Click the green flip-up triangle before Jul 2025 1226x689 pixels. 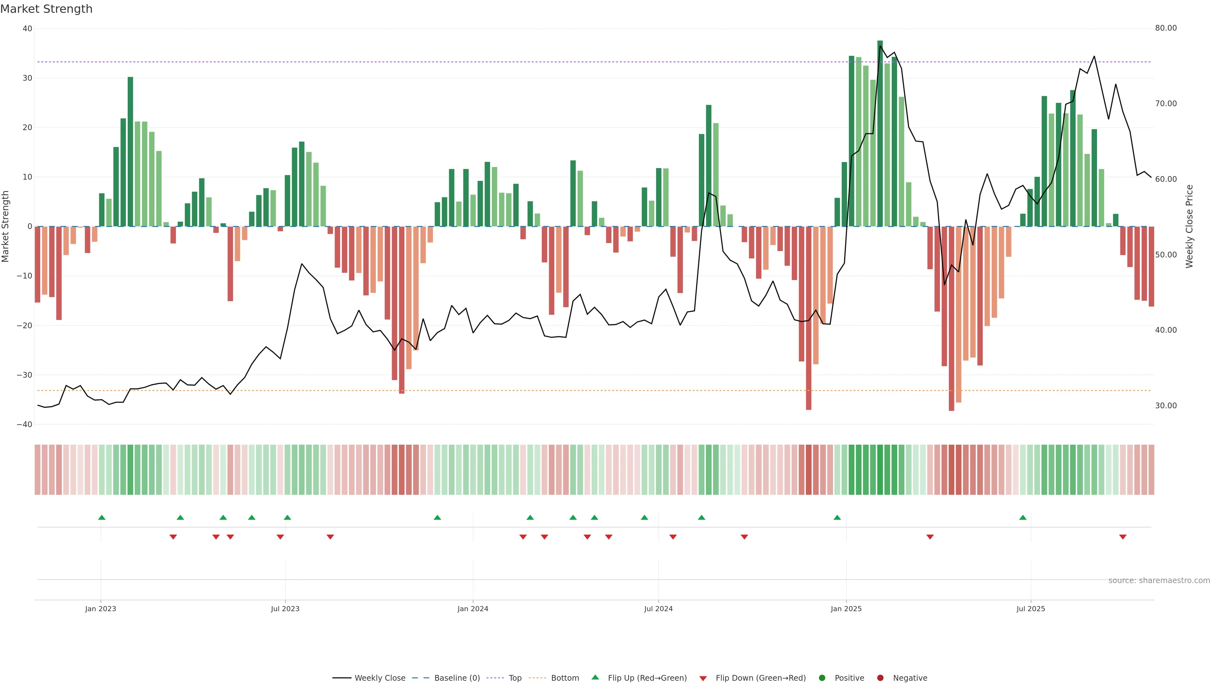coord(1023,517)
